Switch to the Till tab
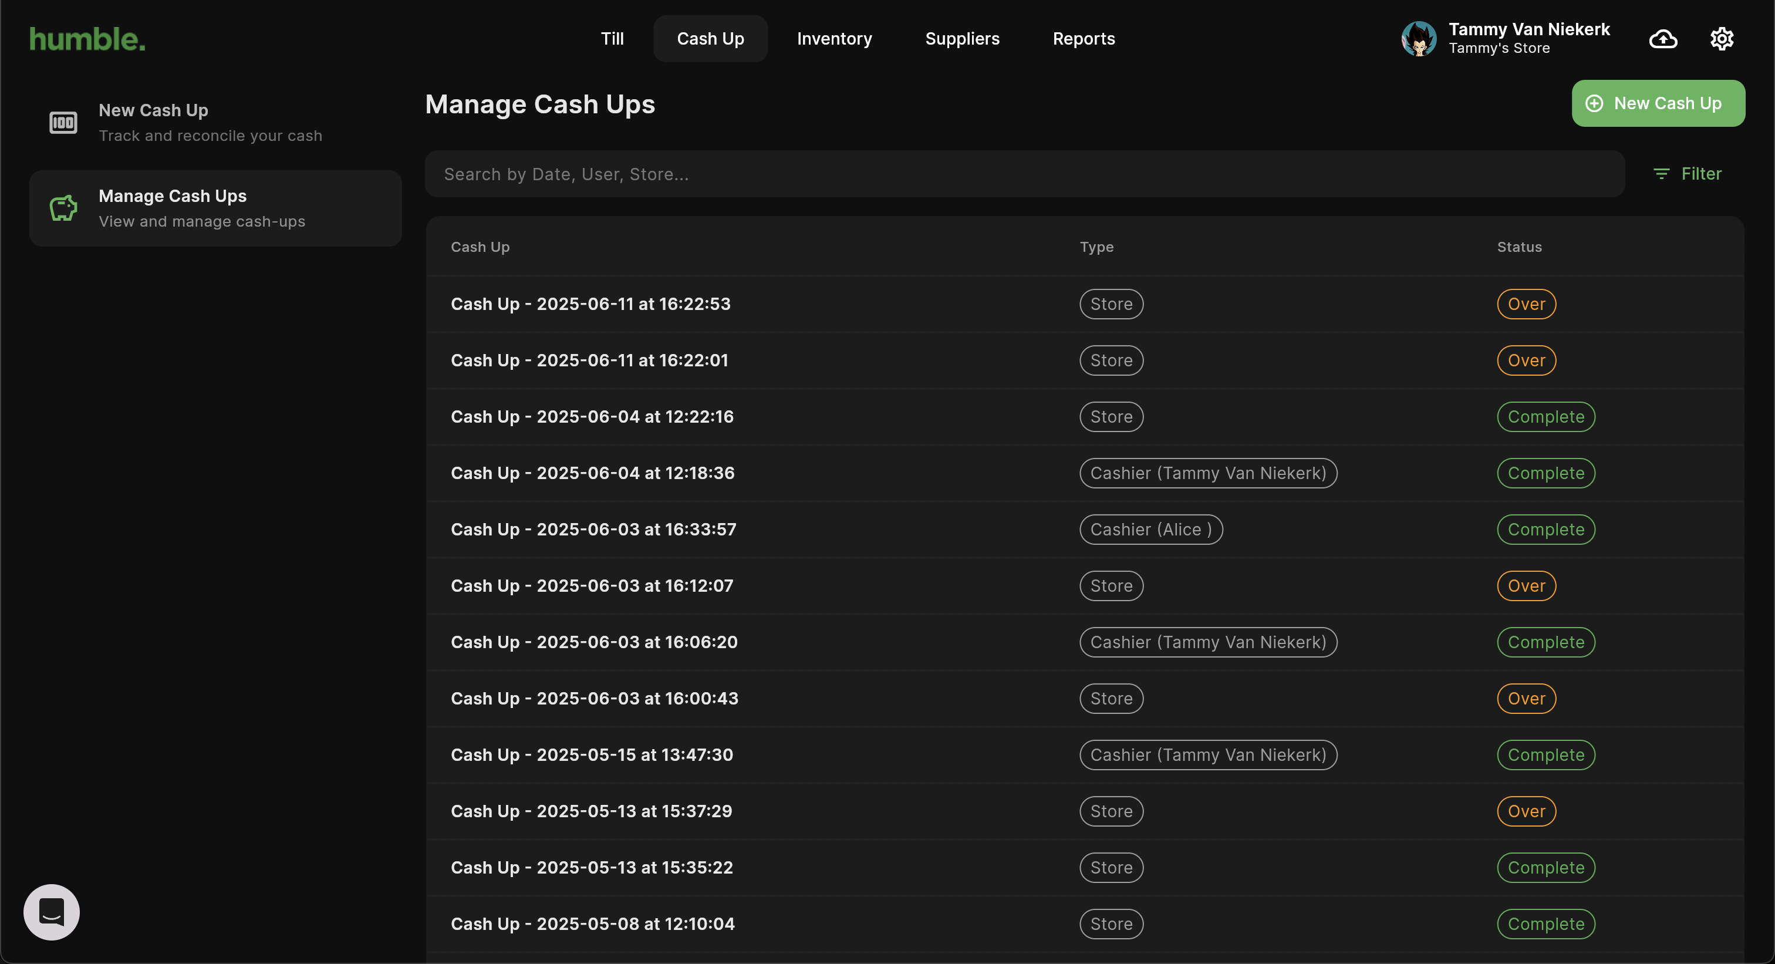 [x=612, y=39]
